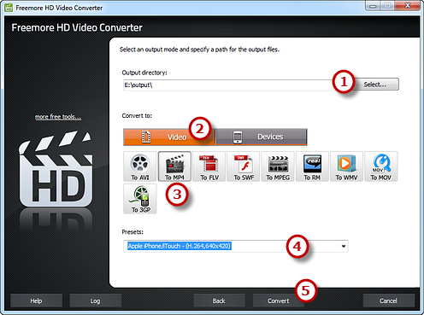This screenshot has width=424, height=315.
Task: Start conversion with Convert button
Action: click(278, 300)
